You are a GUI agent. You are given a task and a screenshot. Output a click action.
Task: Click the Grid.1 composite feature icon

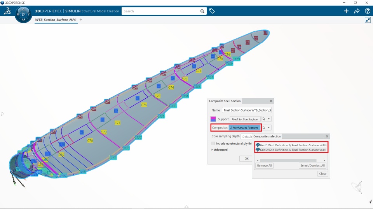coord(258,145)
